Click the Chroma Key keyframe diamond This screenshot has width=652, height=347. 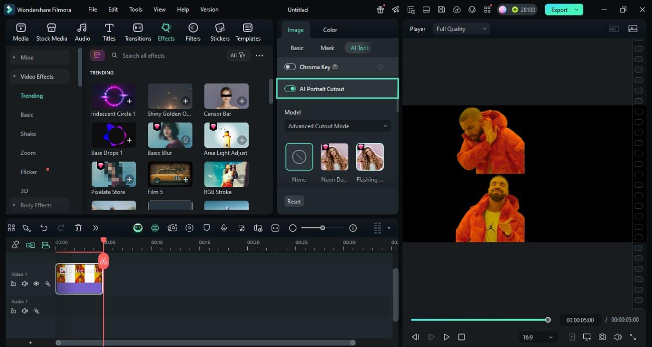380,67
